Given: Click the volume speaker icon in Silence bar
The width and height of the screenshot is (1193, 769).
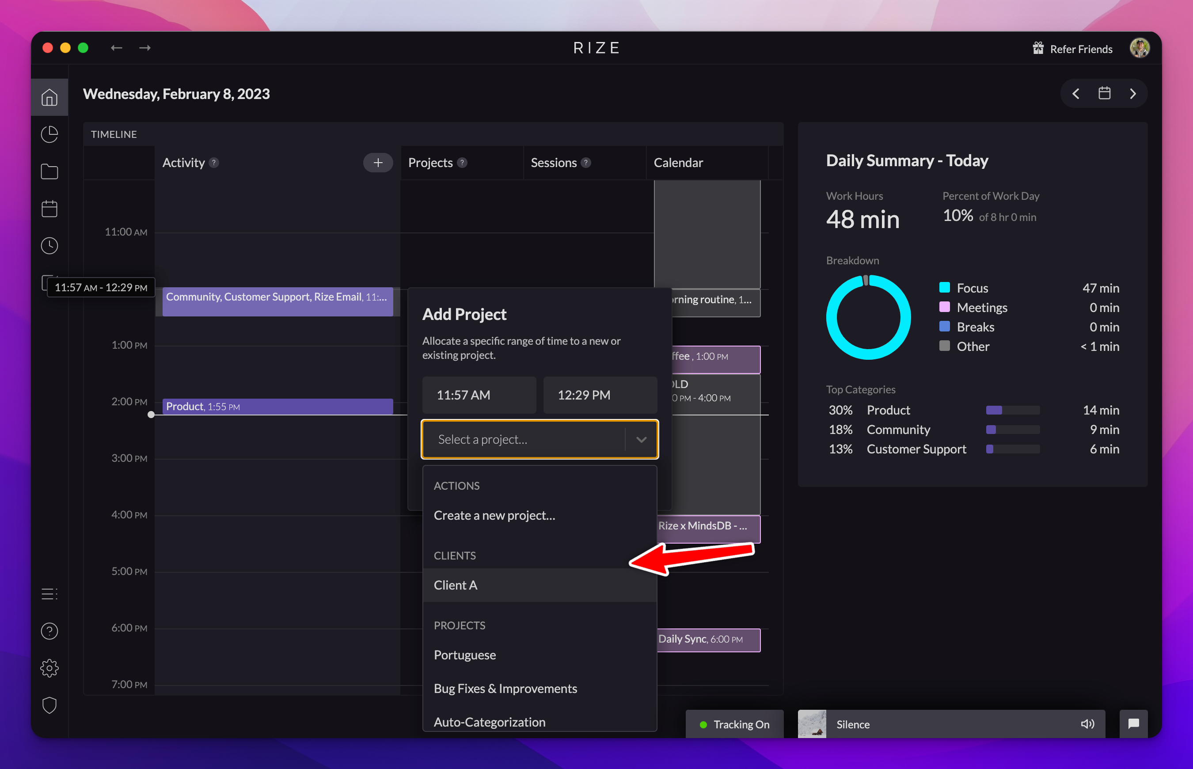Looking at the screenshot, I should (x=1087, y=723).
